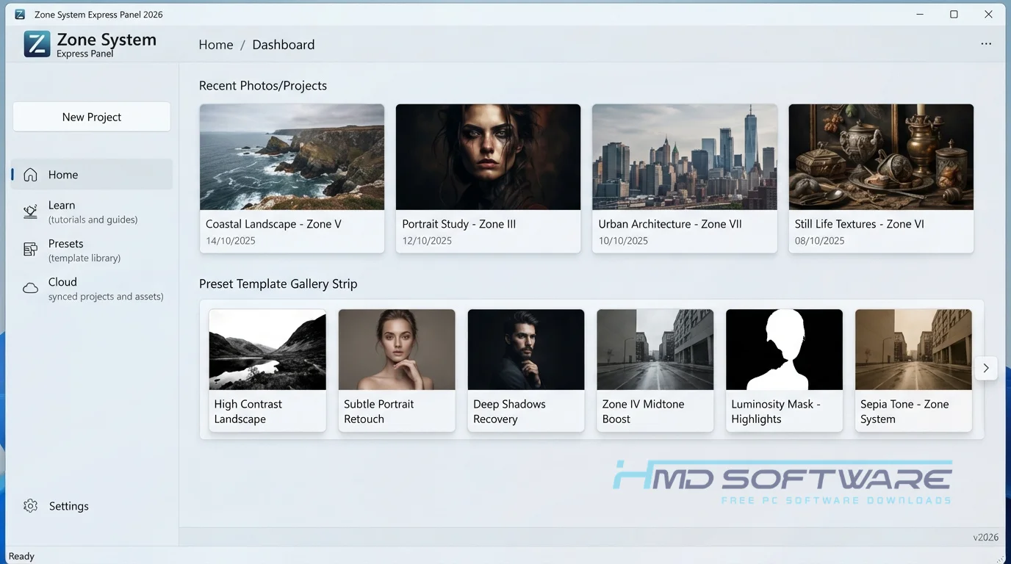Click 'Subtle Portrait Retouch' caption
1011x564 pixels.
(x=378, y=411)
